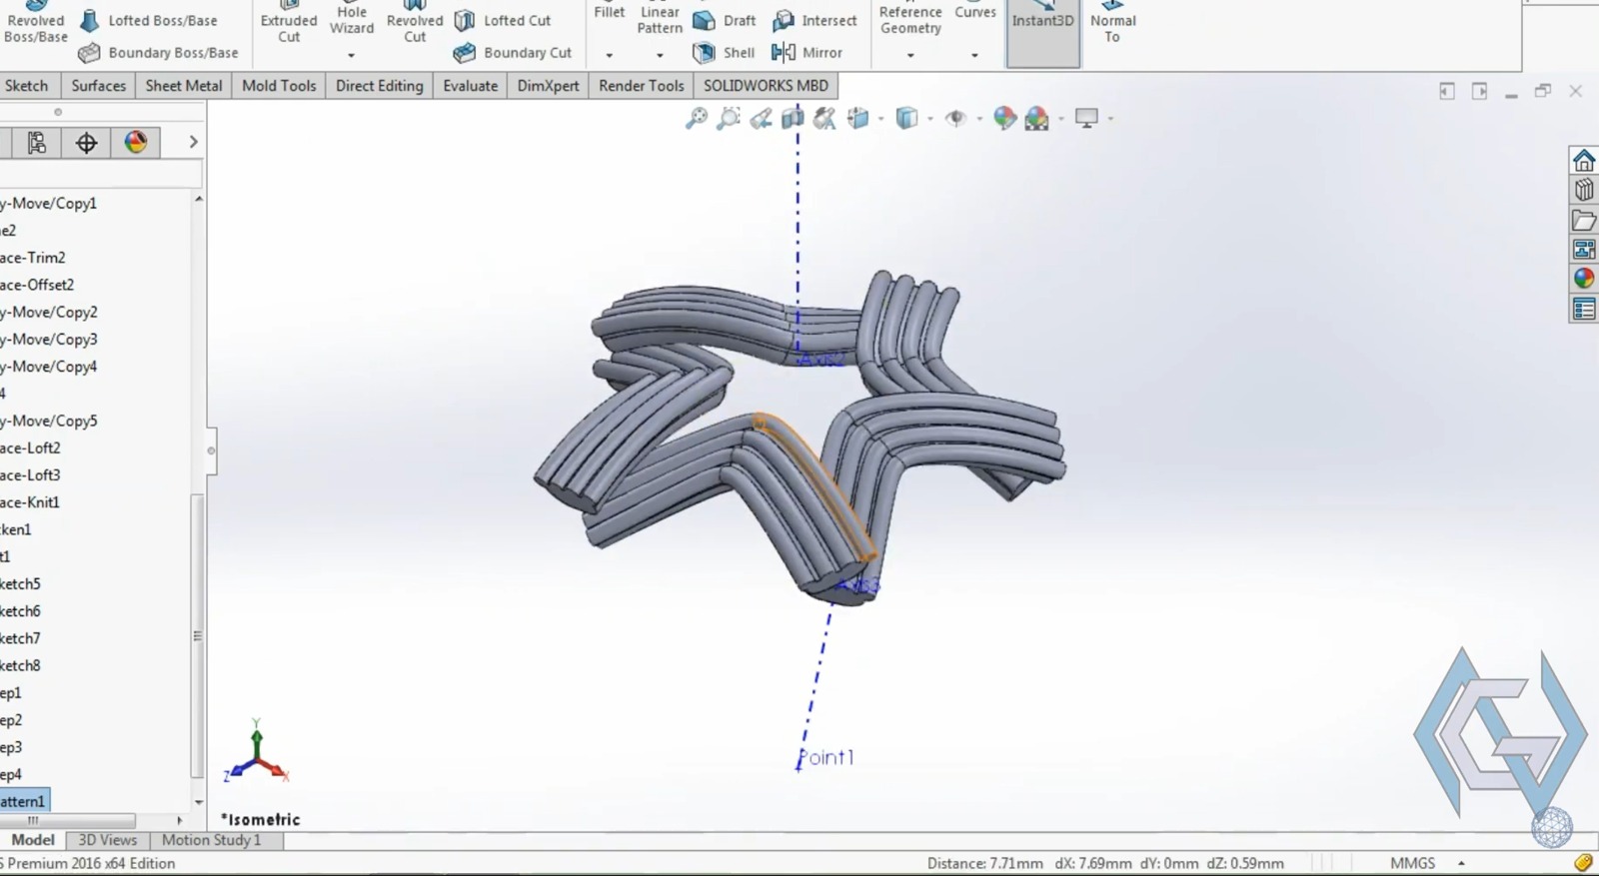The width and height of the screenshot is (1599, 876).
Task: Click the Revolved Cut tool
Action: pos(415,22)
